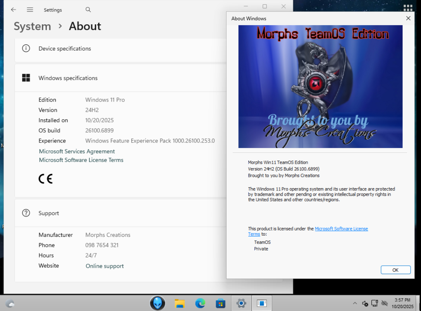The height and width of the screenshot is (311, 421).
Task: Open the Online support website link
Action: click(x=105, y=266)
